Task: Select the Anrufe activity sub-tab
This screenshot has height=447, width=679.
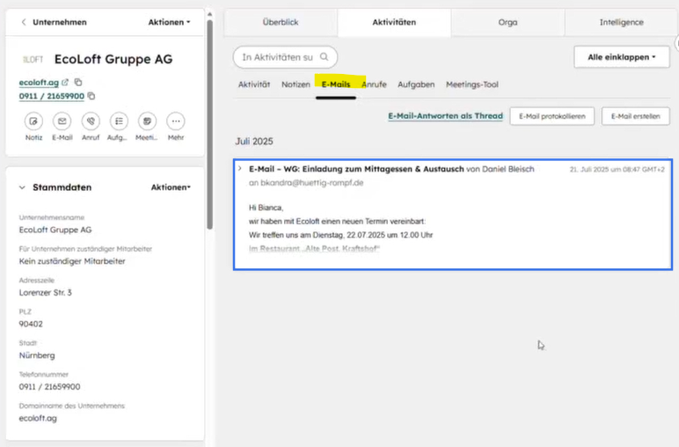Action: pyautogui.click(x=374, y=84)
